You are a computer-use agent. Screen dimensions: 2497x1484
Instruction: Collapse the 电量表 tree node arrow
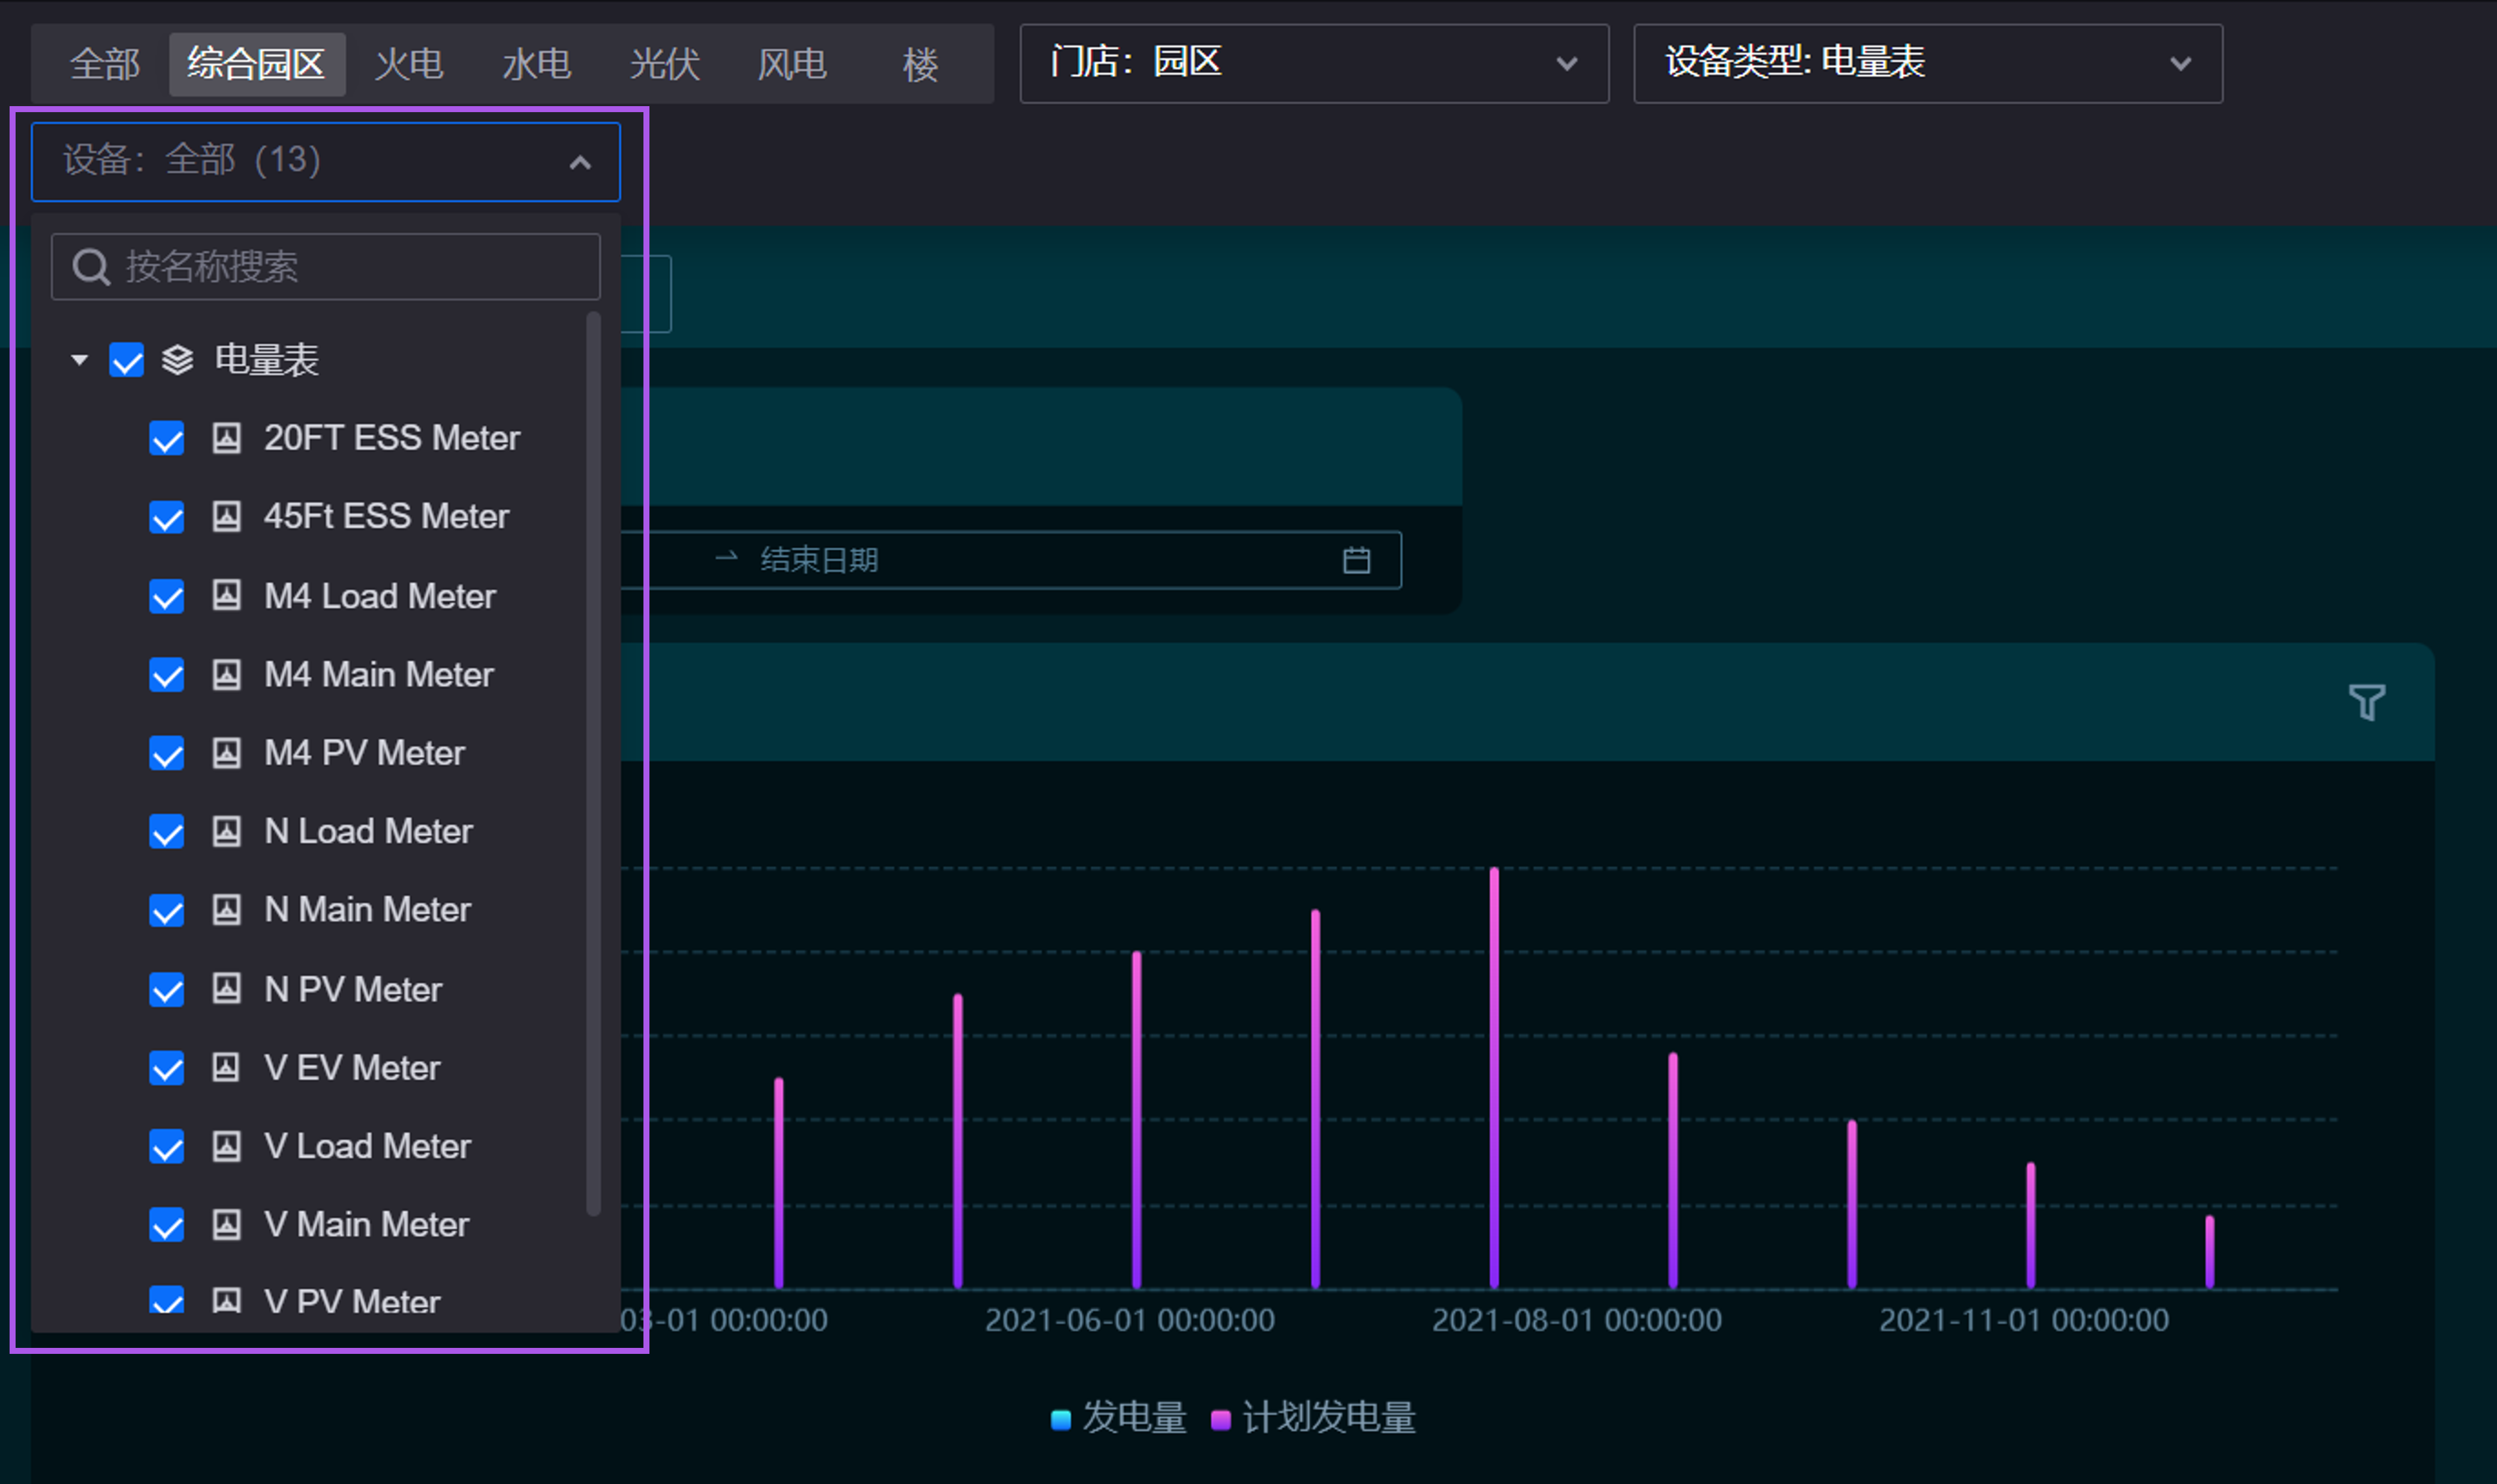(x=80, y=360)
